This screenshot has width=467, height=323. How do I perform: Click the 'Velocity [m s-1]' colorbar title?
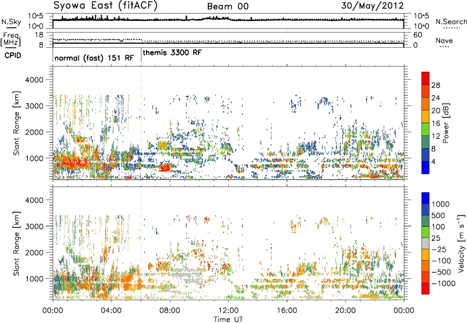[x=461, y=243]
